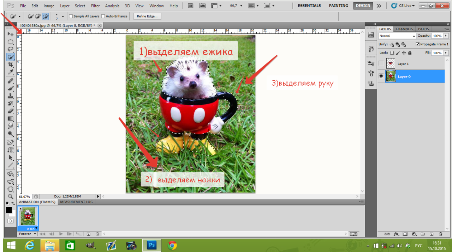This screenshot has width=452, height=252.
Task: Open the Forever looping options dropdown
Action: (28, 234)
